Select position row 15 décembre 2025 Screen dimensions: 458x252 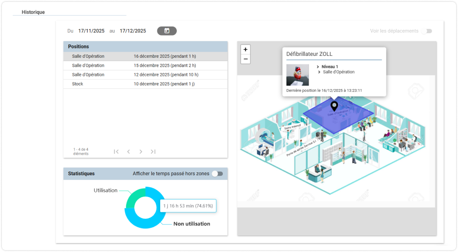pyautogui.click(x=146, y=66)
